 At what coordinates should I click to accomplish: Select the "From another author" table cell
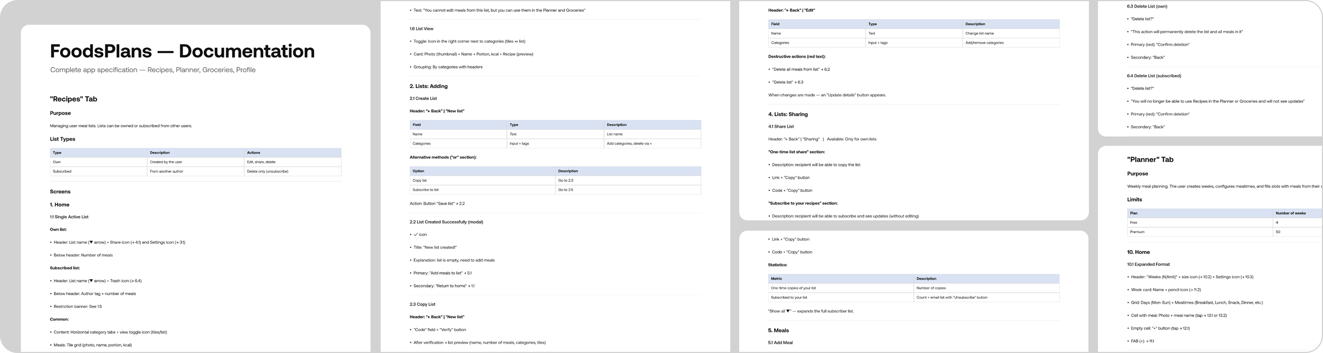tap(196, 171)
